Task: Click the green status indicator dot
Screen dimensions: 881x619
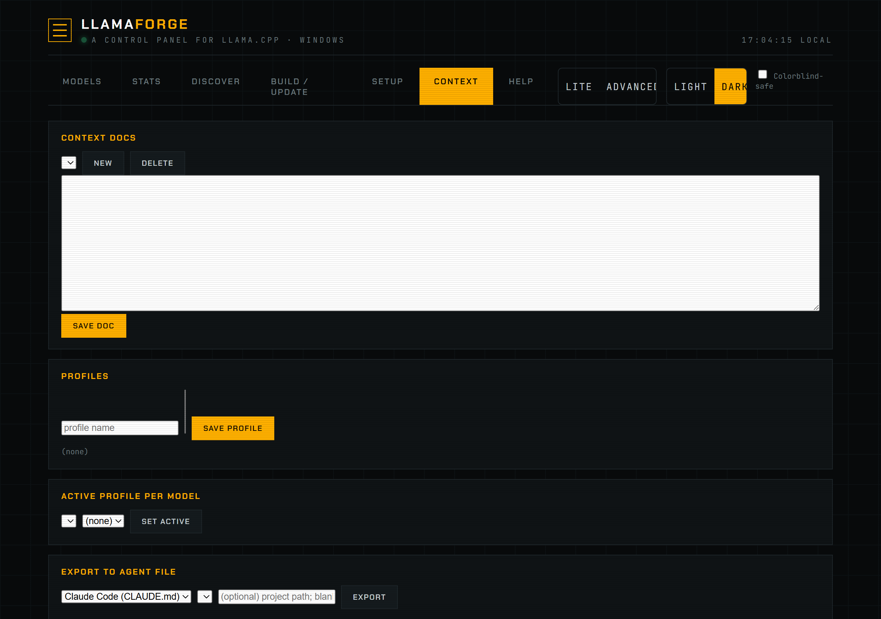Action: 84,40
